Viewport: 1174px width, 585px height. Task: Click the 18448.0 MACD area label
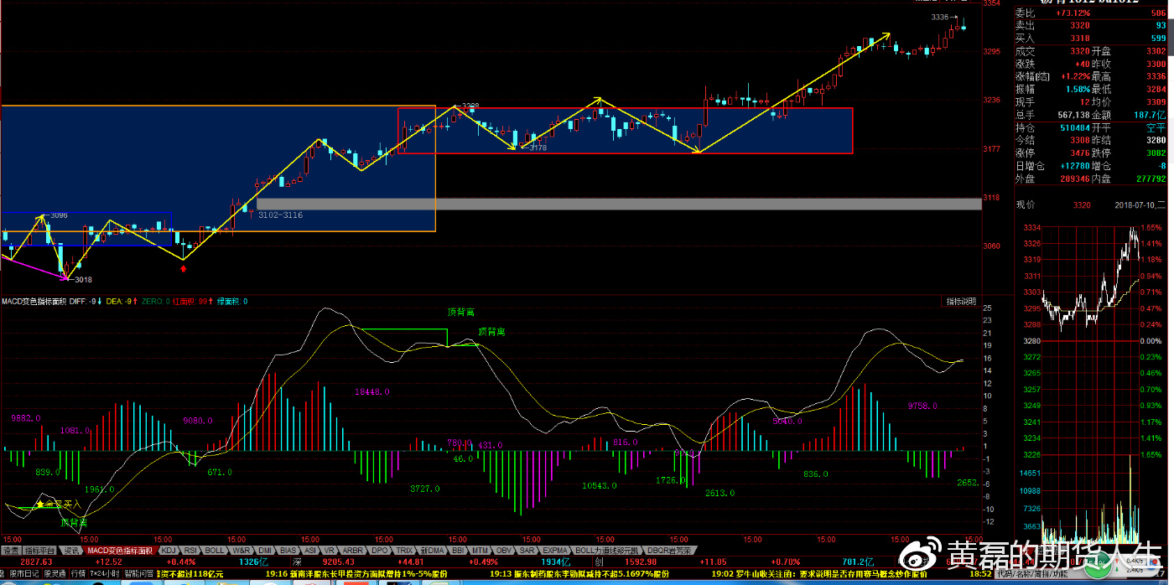372,391
